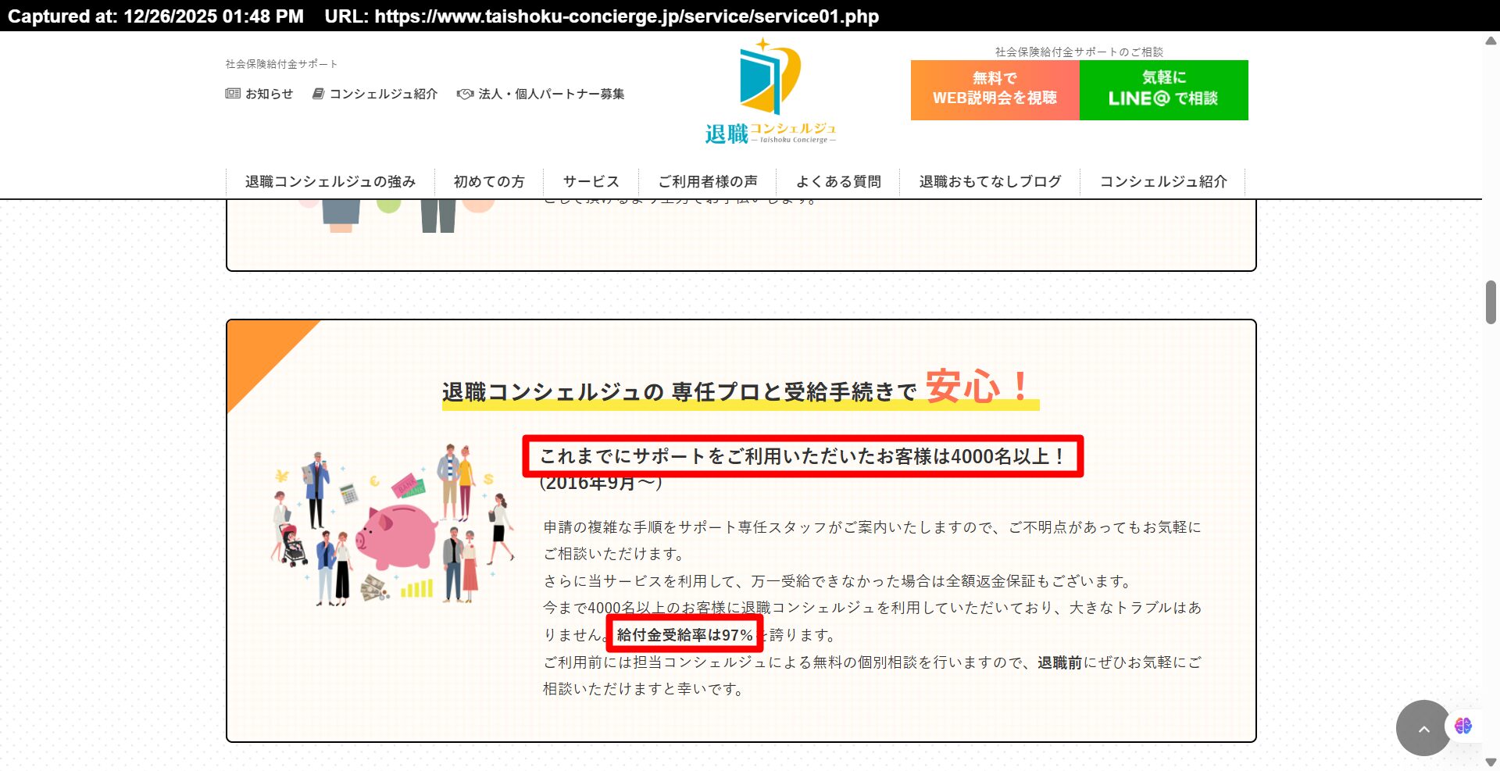The width and height of the screenshot is (1500, 771).
Task: Click 社会保険給付金サポートのご相談 label
Action: 1079,52
